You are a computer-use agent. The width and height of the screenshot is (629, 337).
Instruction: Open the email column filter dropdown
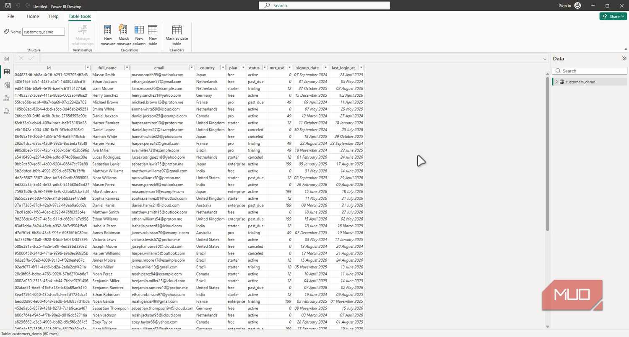(192, 67)
